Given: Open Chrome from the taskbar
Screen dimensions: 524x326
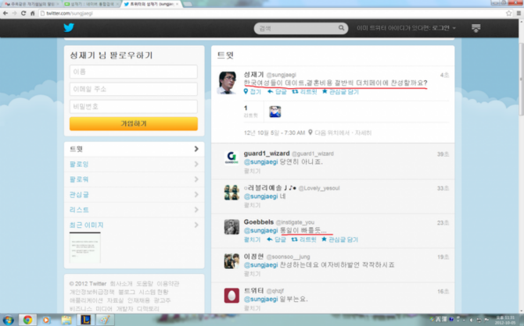Looking at the screenshot, I should [27, 320].
